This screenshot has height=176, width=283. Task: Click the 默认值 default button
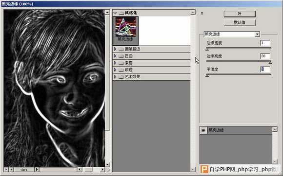pyautogui.click(x=240, y=23)
